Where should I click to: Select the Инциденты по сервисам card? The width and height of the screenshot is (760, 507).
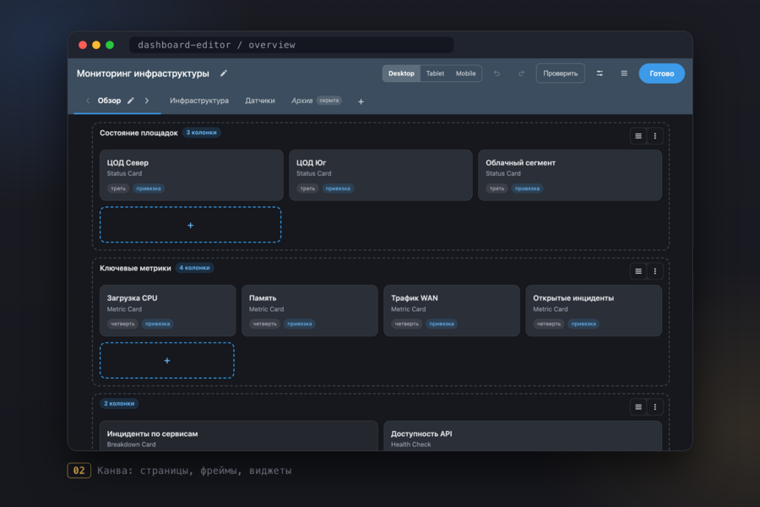point(238,436)
